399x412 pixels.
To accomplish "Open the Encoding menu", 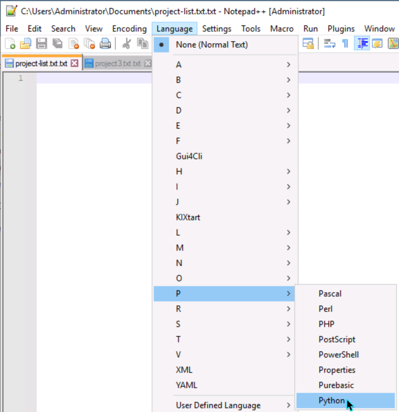I will [x=130, y=29].
